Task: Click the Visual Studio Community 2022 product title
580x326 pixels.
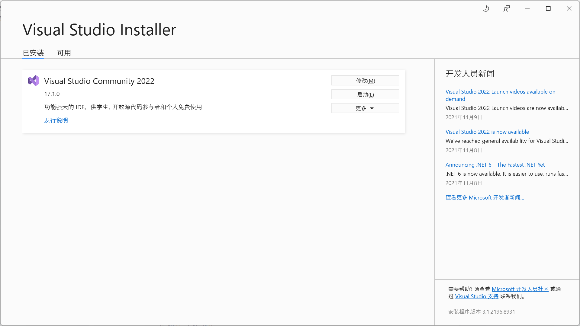Action: click(99, 81)
